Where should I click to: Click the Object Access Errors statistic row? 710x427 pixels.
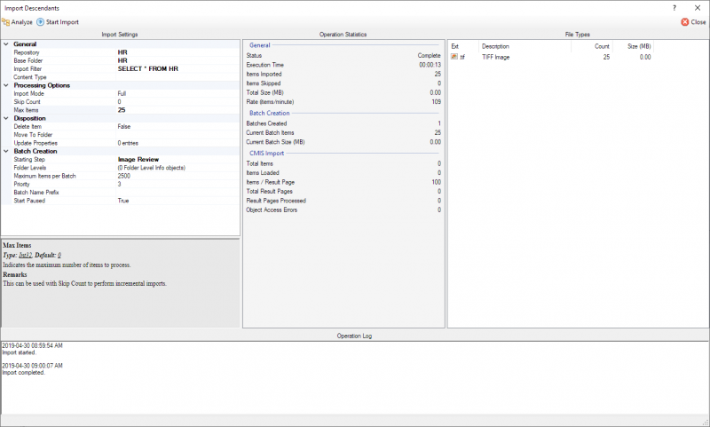coord(343,210)
